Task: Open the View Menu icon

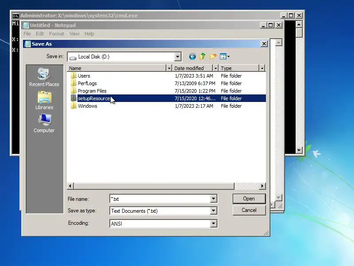Action: 225,57
